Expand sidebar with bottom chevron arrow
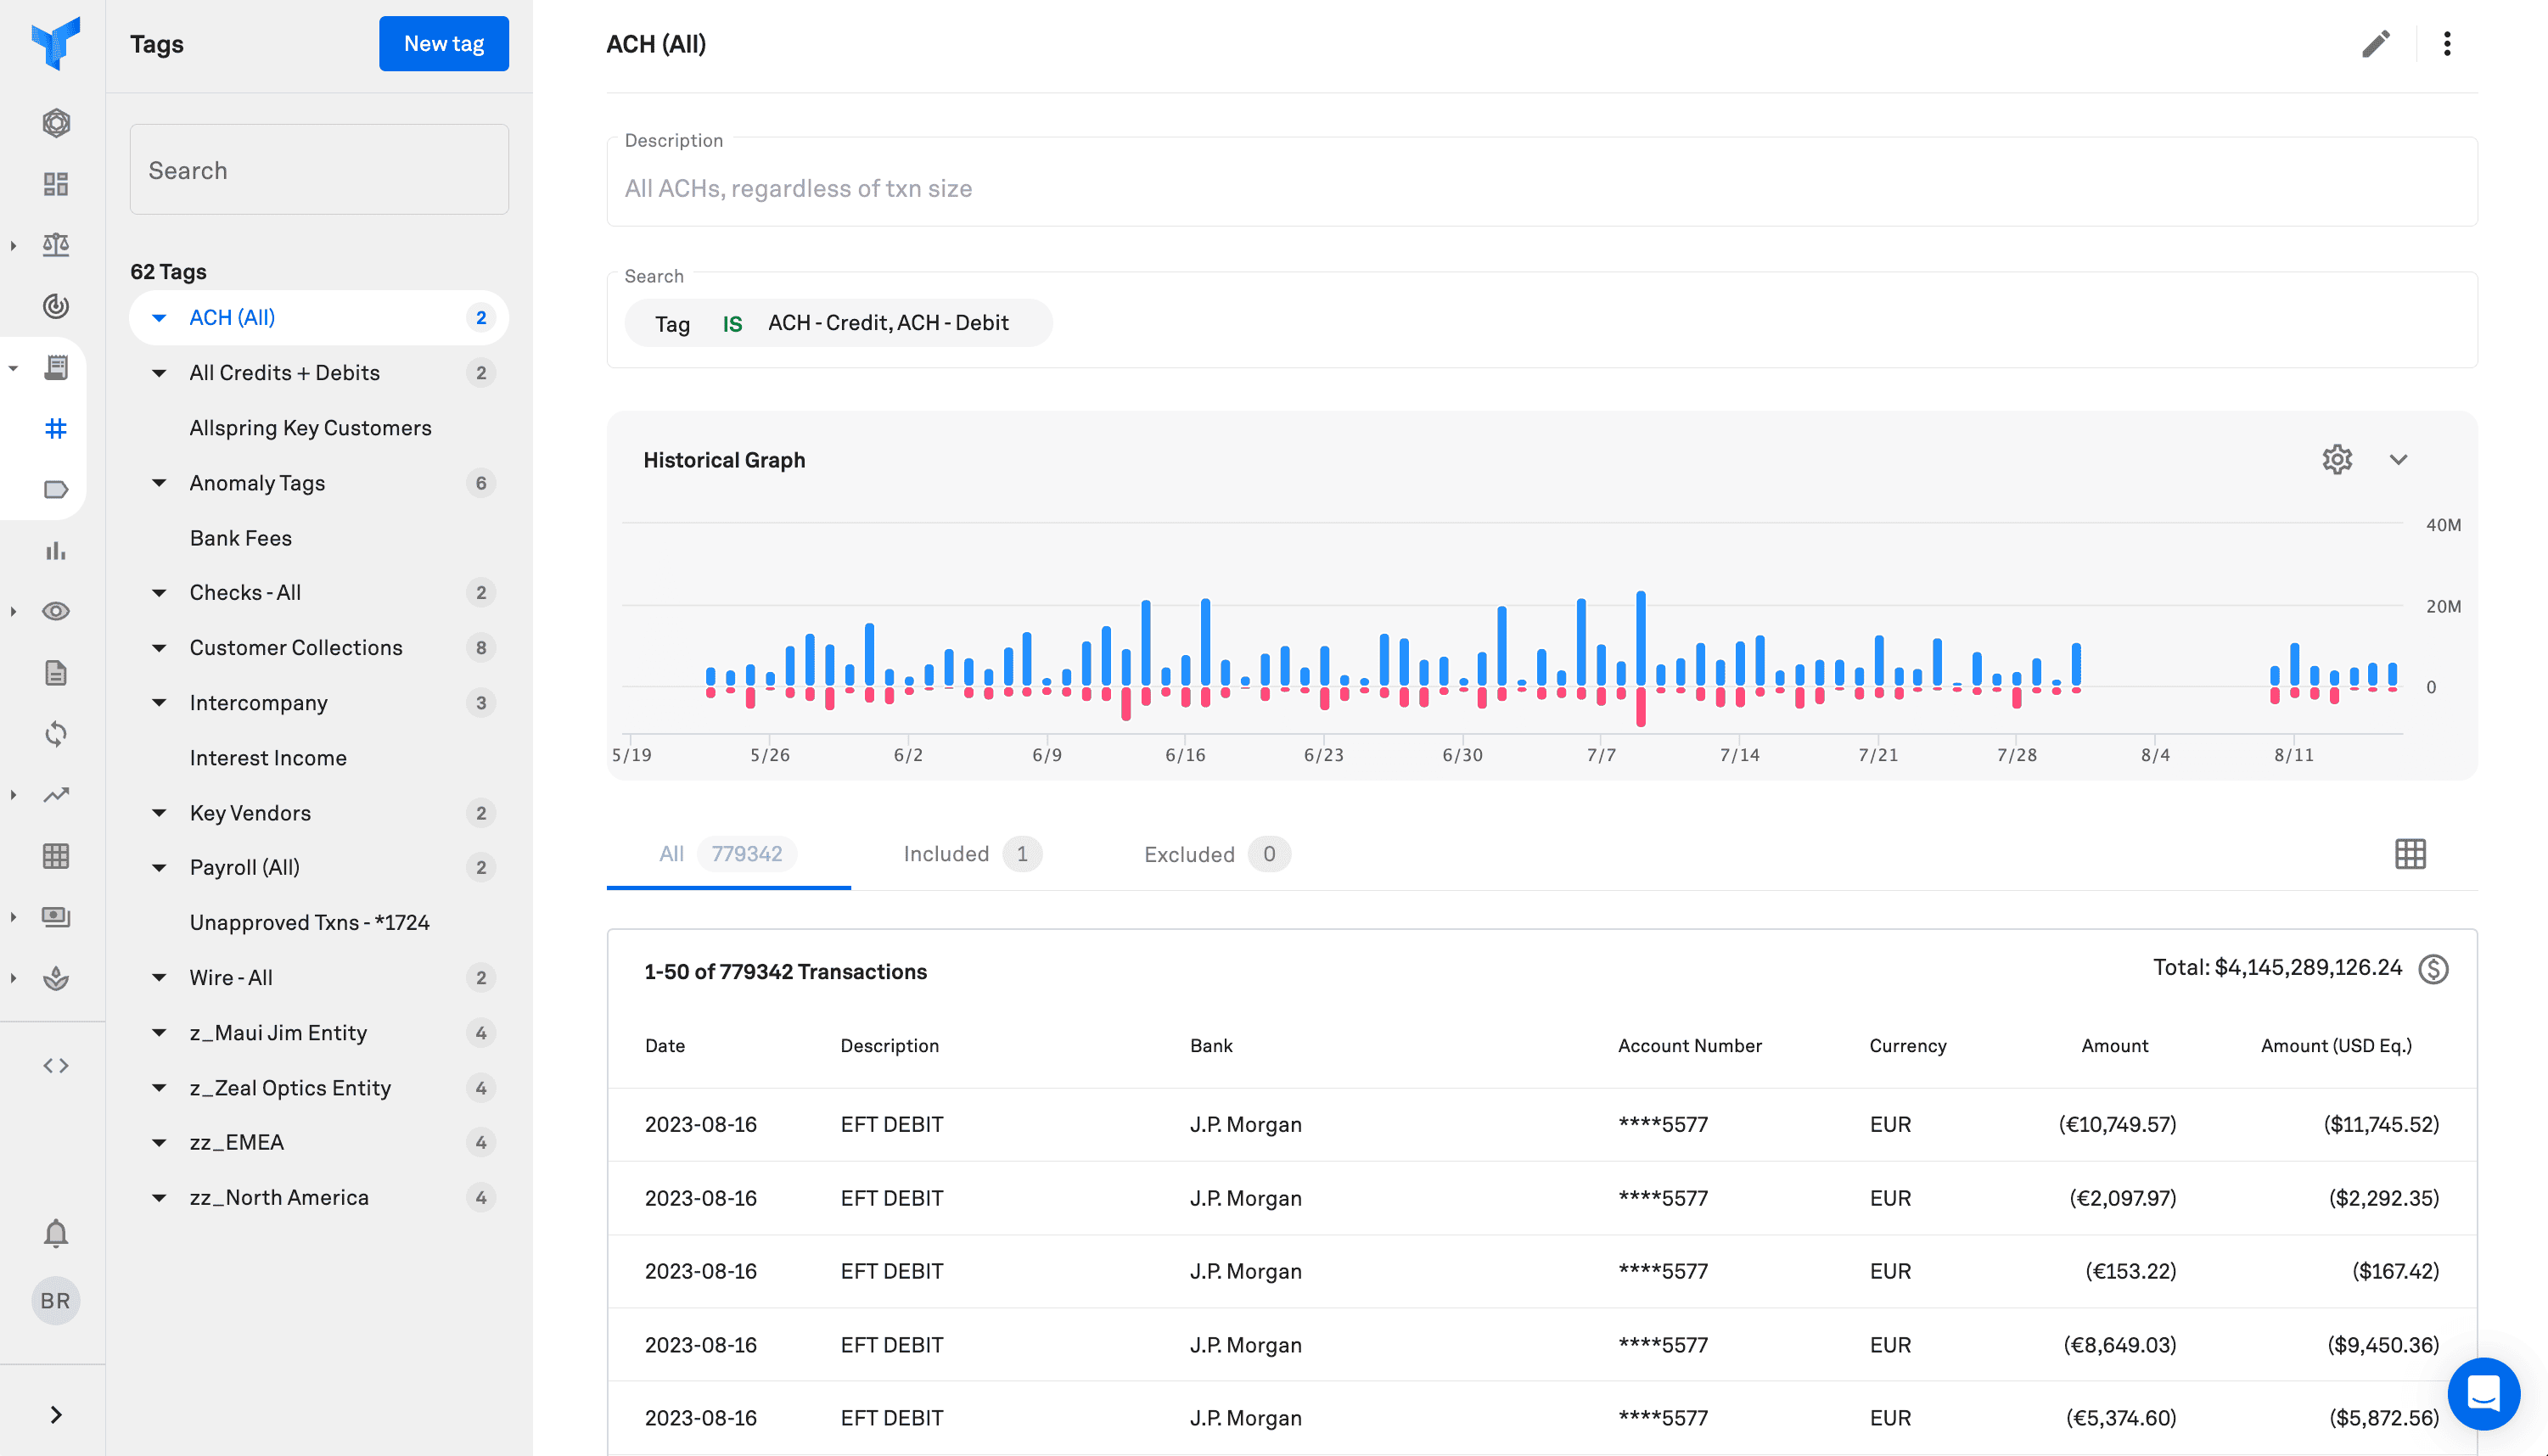Image resolution: width=2548 pixels, height=1456 pixels. (x=56, y=1414)
